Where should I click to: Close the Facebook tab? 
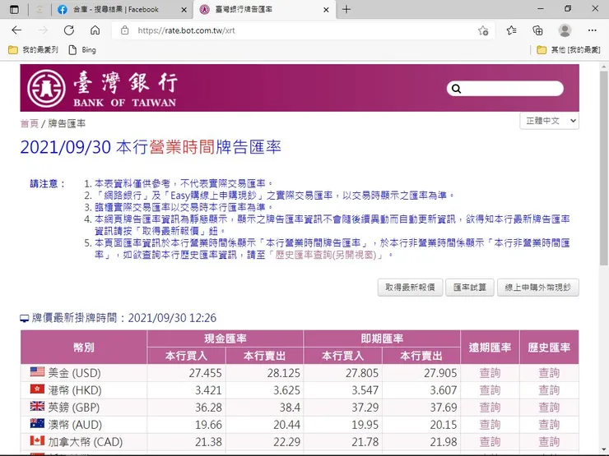point(184,10)
